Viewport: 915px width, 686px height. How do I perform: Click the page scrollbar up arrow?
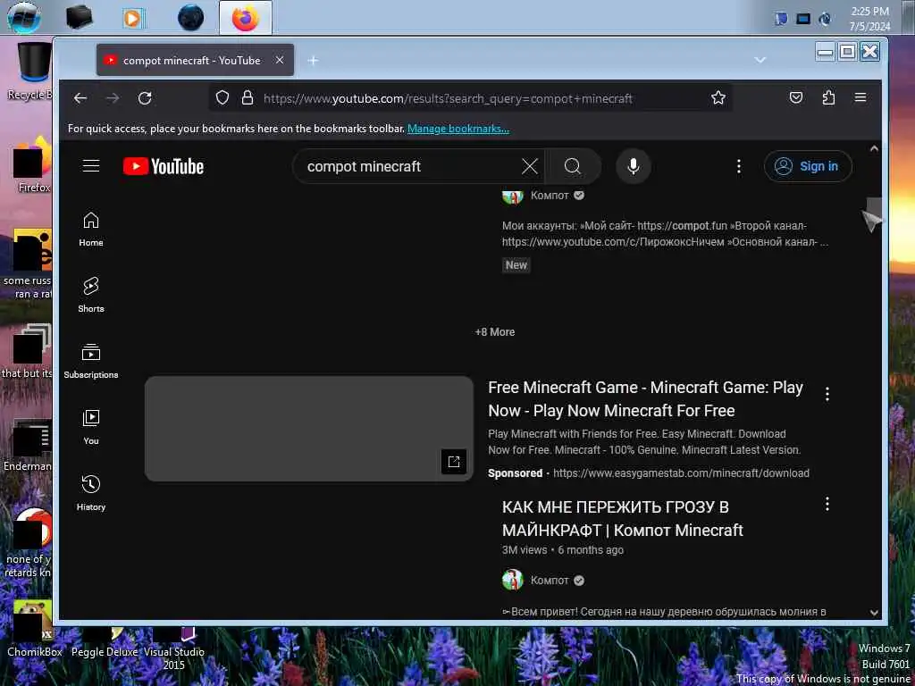coord(874,149)
